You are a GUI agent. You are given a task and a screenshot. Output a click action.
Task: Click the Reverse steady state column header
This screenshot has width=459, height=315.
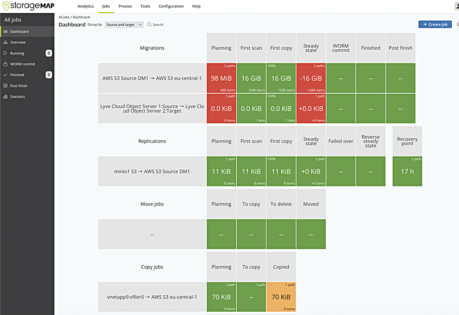(371, 141)
